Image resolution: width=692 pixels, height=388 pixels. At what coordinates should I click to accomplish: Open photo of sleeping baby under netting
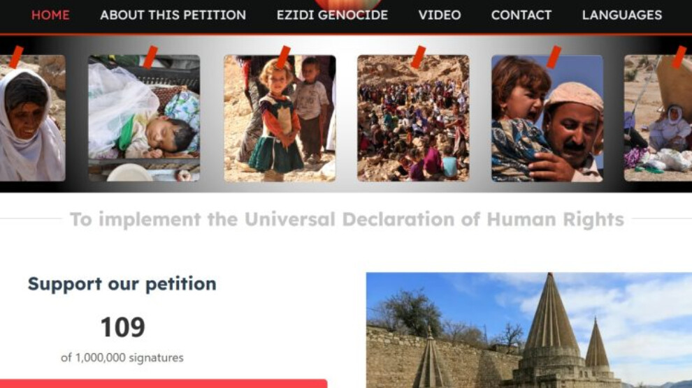point(144,118)
